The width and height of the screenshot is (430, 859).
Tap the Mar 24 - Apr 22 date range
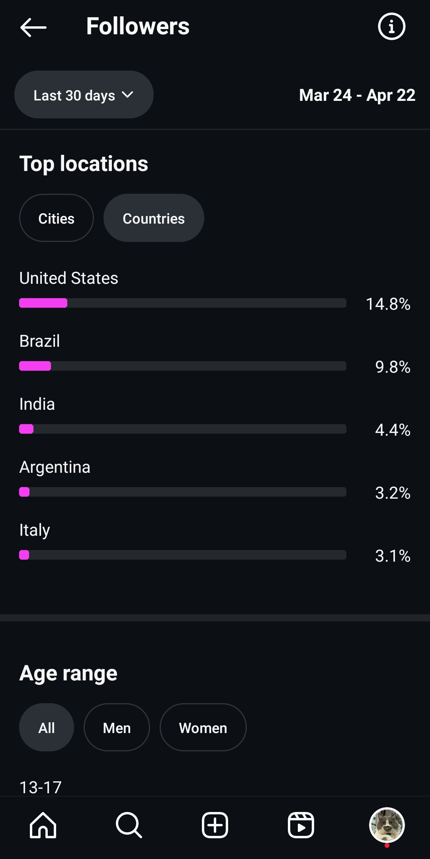pyautogui.click(x=357, y=95)
